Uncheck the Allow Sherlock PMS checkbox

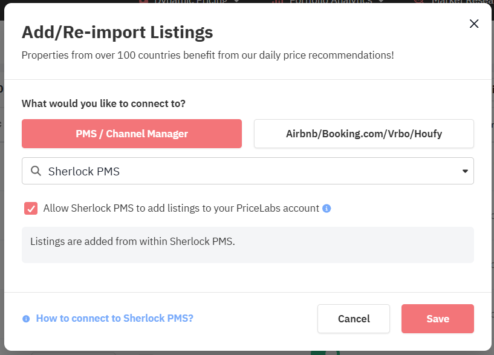[31, 208]
